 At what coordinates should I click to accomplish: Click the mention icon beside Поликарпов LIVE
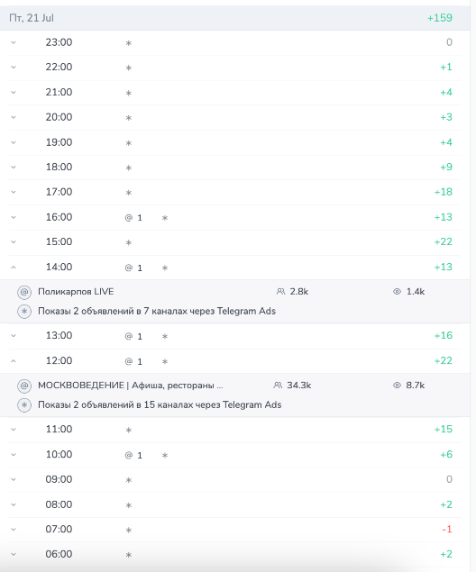(24, 292)
